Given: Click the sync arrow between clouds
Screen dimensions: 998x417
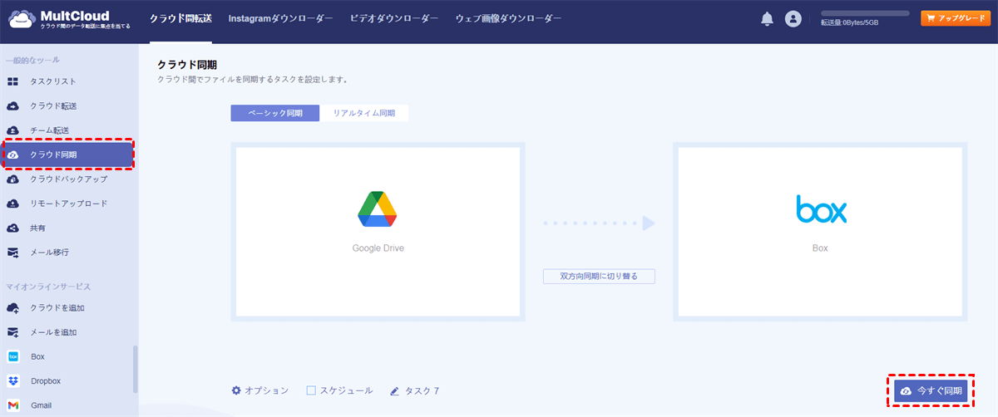Looking at the screenshot, I should (x=599, y=223).
